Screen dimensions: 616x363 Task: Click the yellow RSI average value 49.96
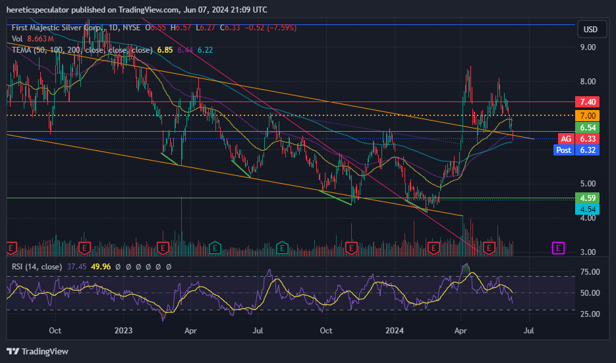(101, 267)
